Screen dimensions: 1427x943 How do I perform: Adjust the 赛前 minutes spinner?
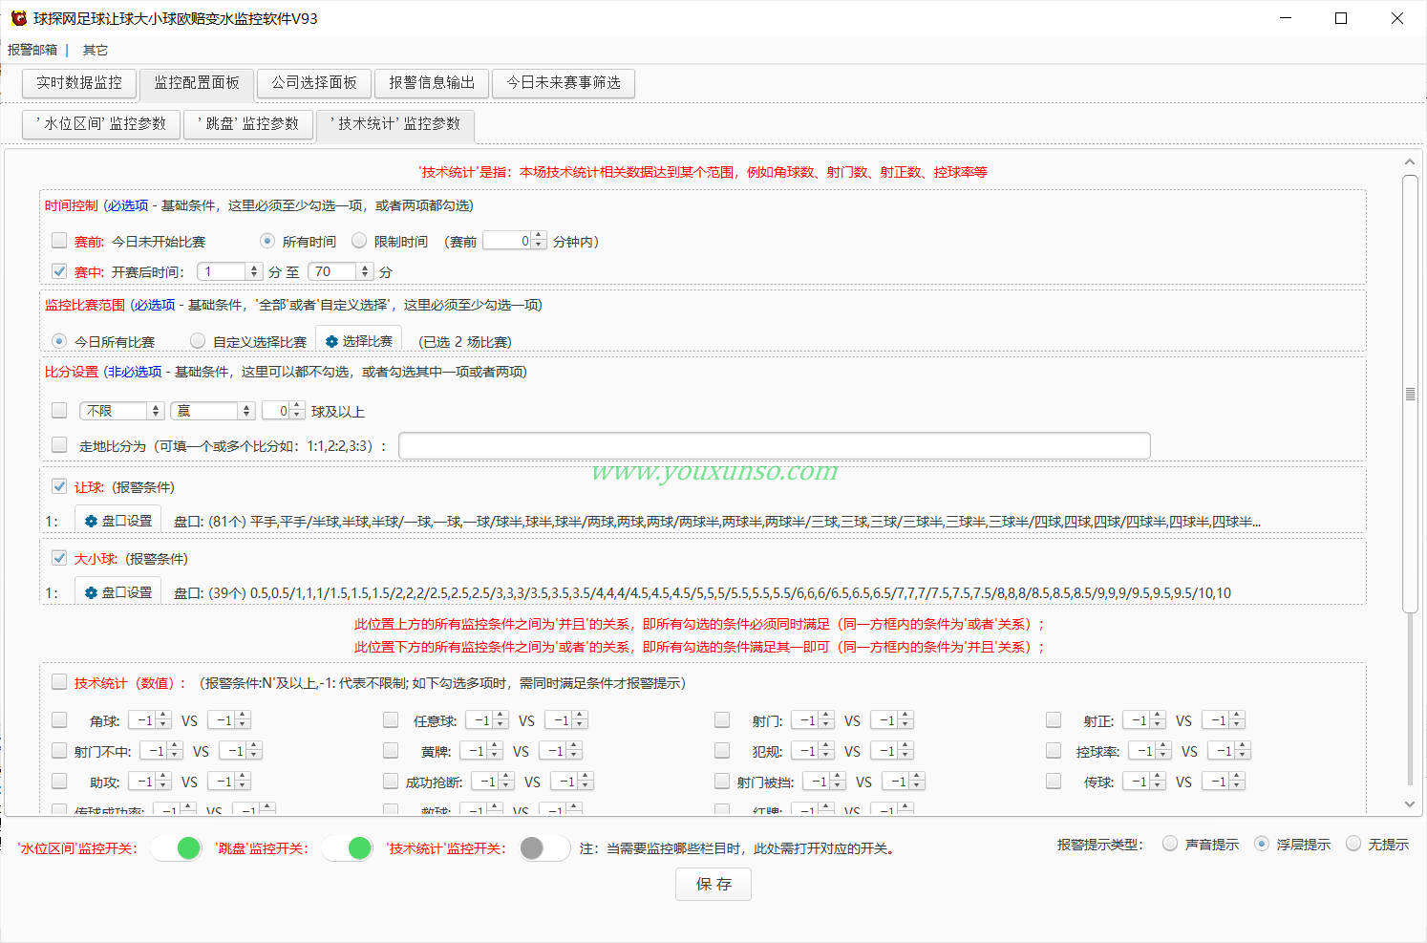[x=515, y=241]
